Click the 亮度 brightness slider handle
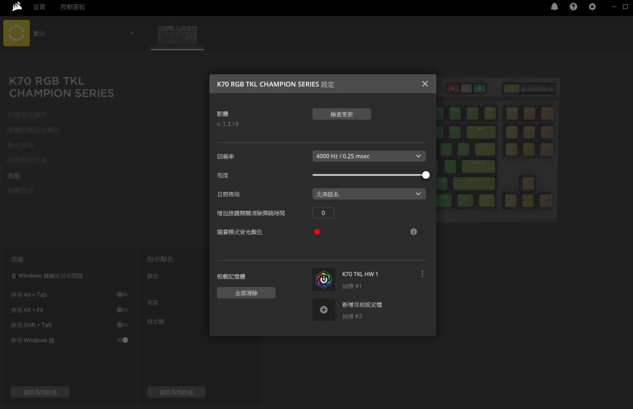This screenshot has width=633, height=409. (x=425, y=175)
